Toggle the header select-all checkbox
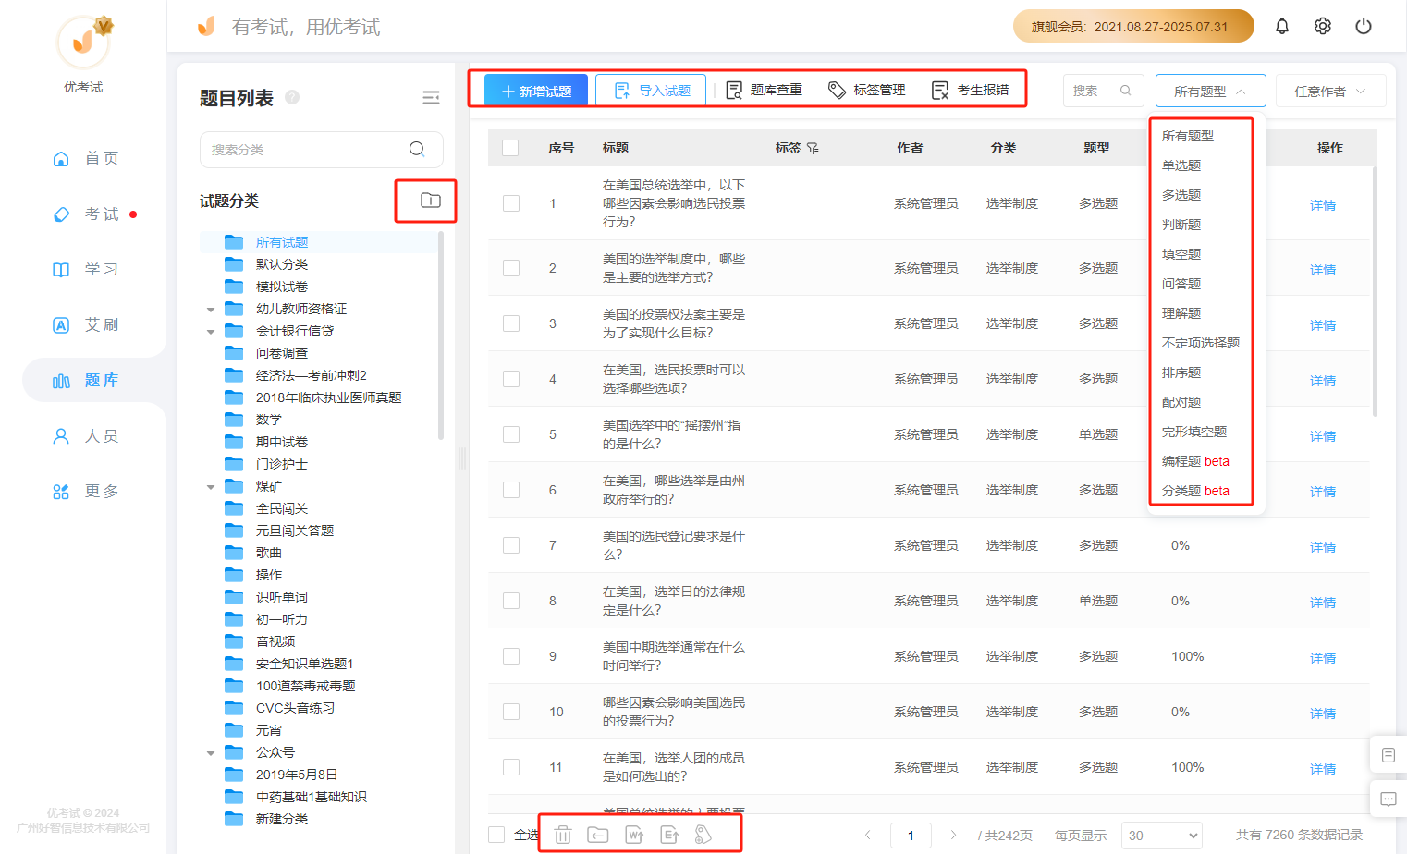1407x854 pixels. [510, 148]
